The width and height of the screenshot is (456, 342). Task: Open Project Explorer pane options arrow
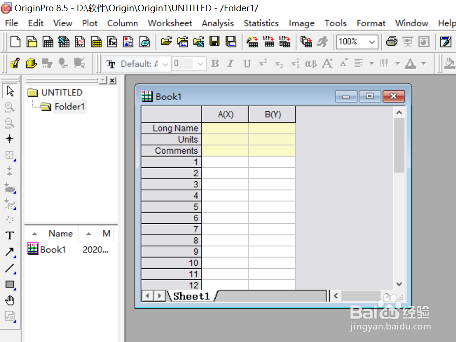pos(103,80)
